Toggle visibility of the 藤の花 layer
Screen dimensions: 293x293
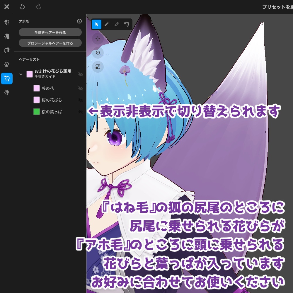(x=81, y=88)
